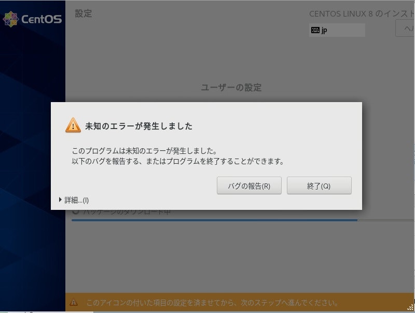Click the 設定 header text
415x313 pixels.
(84, 13)
